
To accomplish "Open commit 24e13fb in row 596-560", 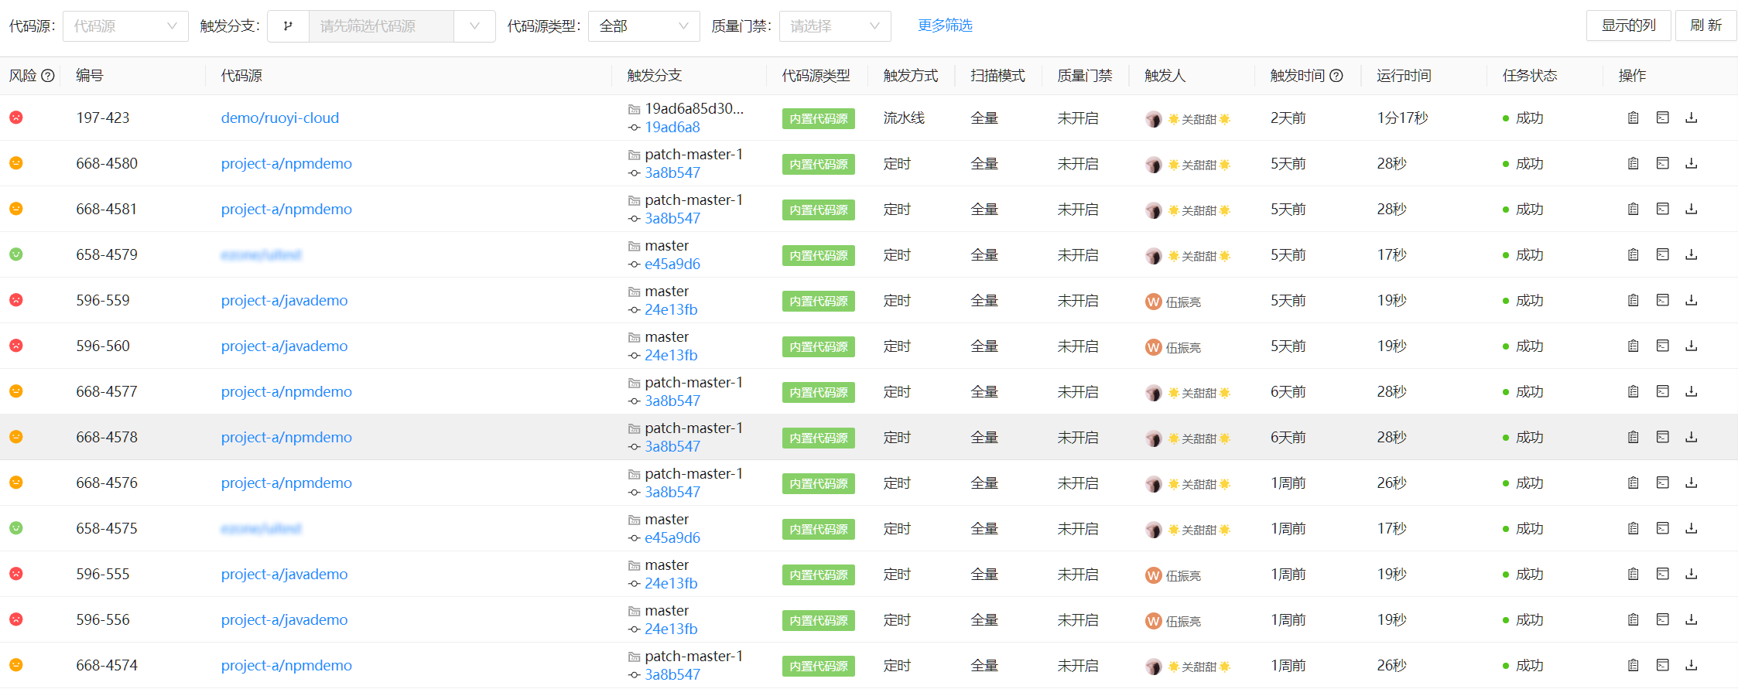I will point(671,356).
